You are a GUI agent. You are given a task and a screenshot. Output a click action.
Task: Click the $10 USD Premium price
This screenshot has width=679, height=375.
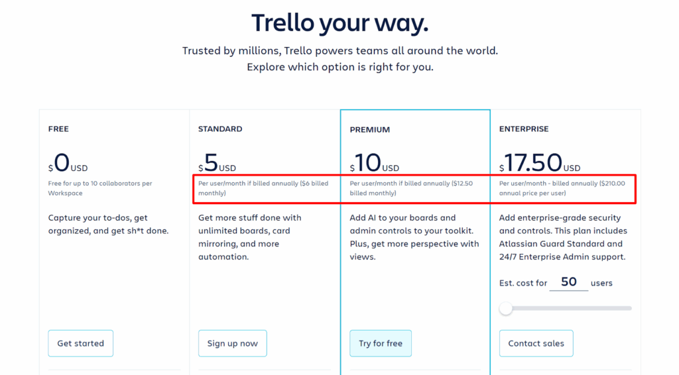coord(375,164)
